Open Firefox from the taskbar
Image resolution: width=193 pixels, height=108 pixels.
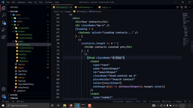(x=71, y=105)
